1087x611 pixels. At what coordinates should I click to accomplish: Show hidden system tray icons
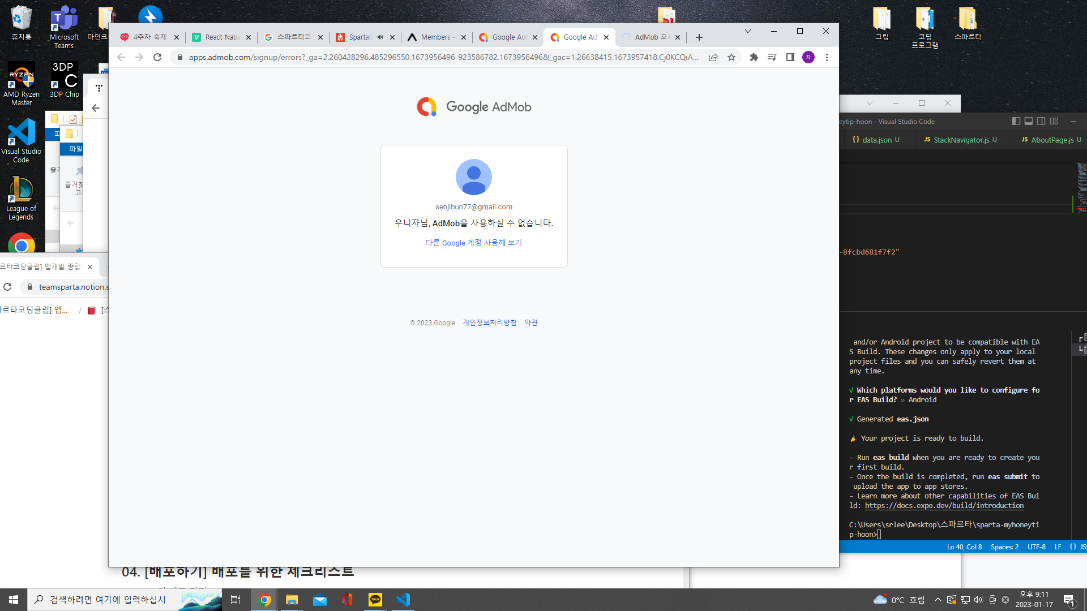pyautogui.click(x=938, y=600)
